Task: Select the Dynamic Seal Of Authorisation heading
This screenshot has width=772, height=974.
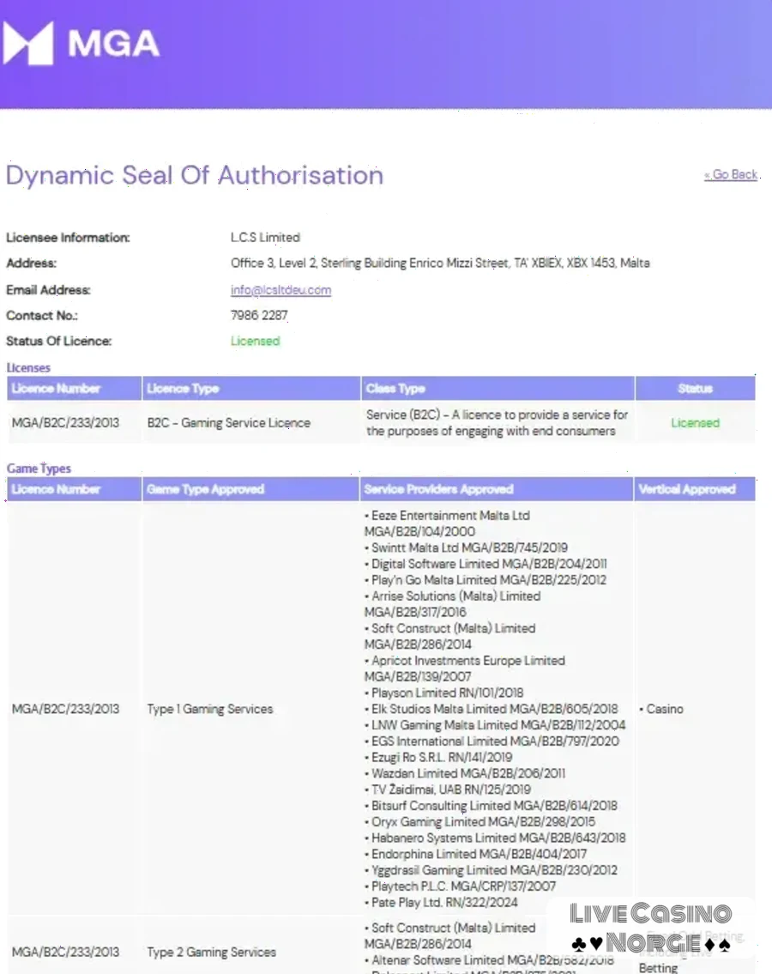Action: [195, 175]
